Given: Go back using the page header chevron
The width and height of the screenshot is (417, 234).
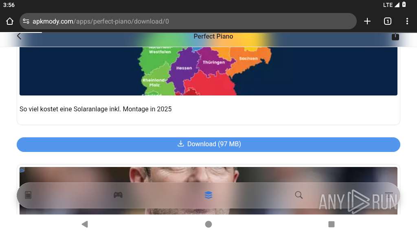Looking at the screenshot, I should click(19, 36).
